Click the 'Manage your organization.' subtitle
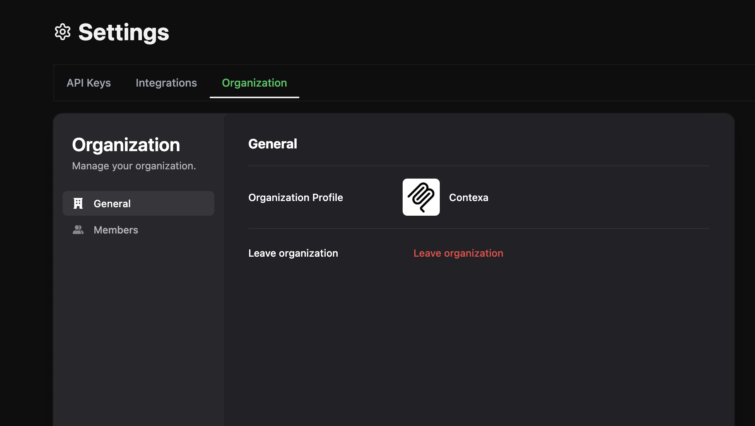Viewport: 755px width, 426px height. pyautogui.click(x=134, y=166)
